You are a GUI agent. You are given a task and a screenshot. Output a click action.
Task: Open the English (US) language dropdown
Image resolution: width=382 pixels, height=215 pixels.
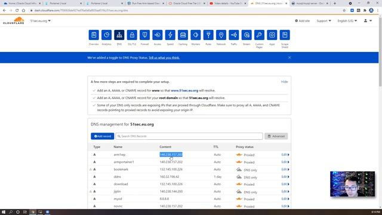click(x=347, y=21)
